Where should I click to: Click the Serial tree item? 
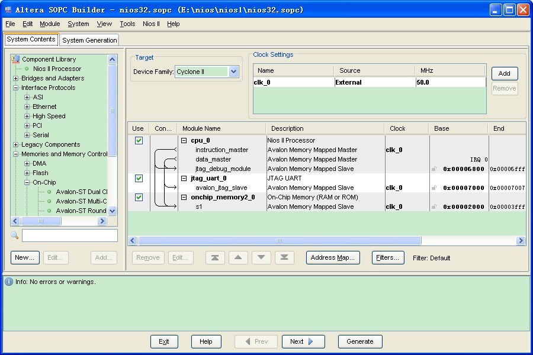click(x=41, y=135)
